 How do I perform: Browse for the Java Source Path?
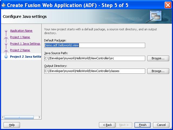158,58
